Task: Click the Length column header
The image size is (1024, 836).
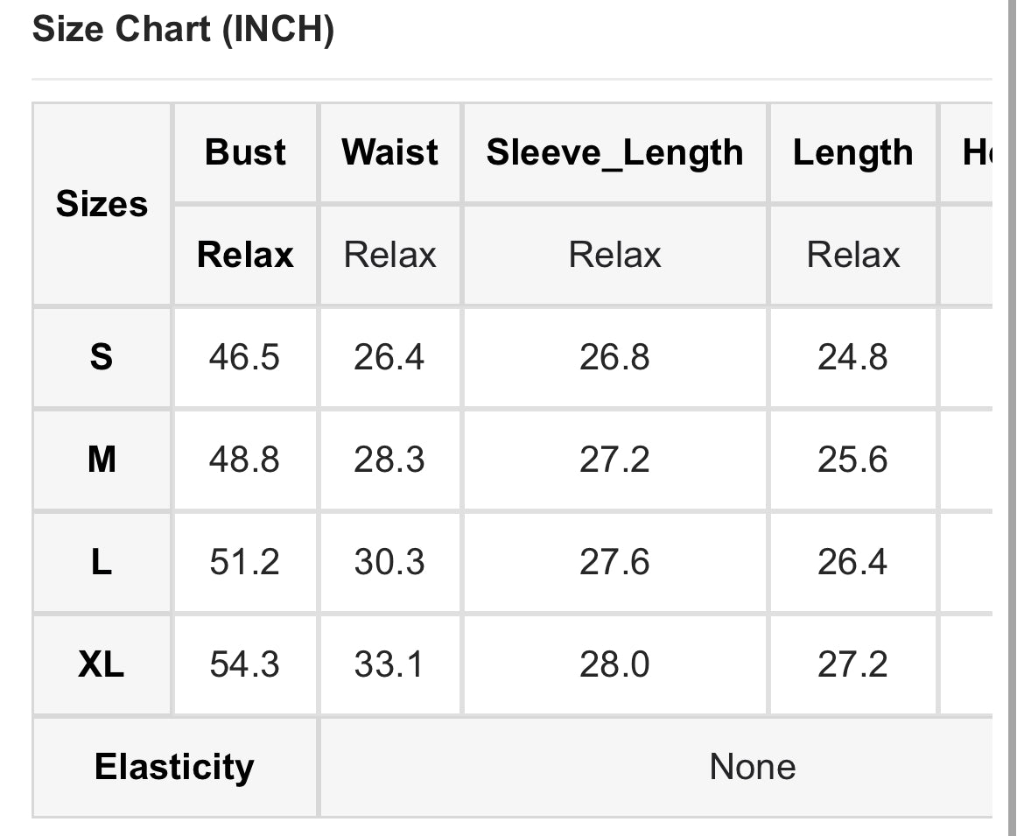Action: (x=852, y=152)
